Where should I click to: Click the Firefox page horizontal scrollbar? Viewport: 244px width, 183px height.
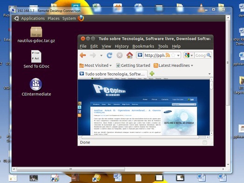pos(140,137)
